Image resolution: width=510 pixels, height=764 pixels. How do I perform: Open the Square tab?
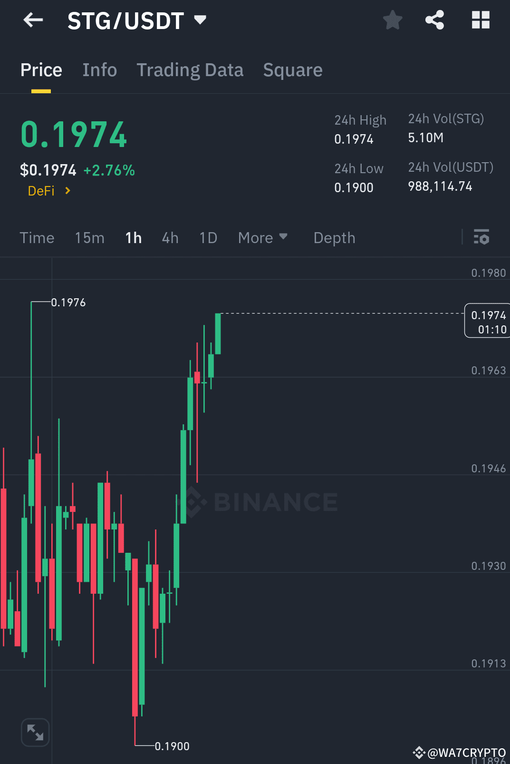(x=292, y=69)
